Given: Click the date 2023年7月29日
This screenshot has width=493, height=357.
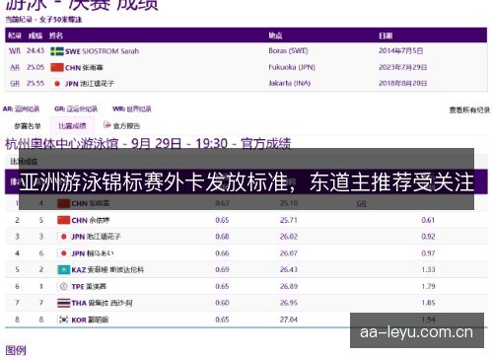Looking at the screenshot, I should click(x=402, y=67).
